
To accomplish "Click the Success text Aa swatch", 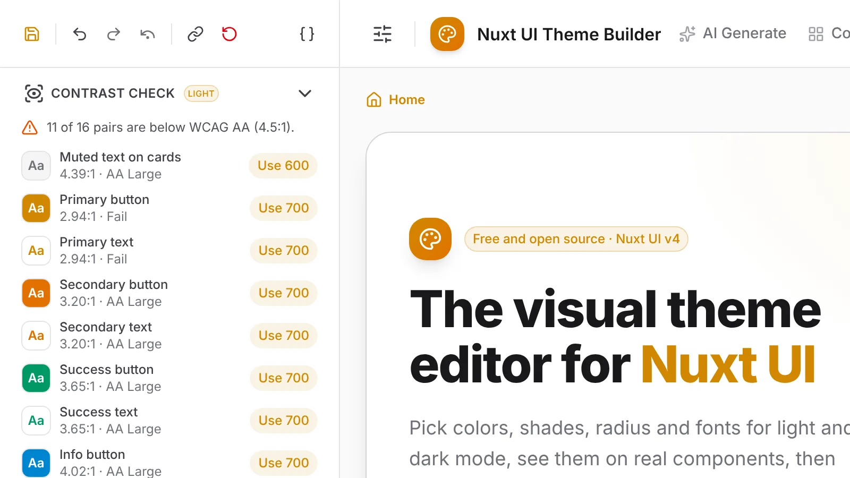I will click(x=36, y=421).
